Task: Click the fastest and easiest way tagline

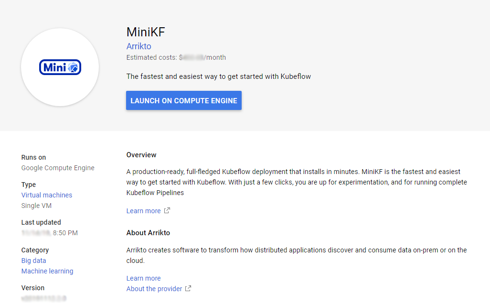Action: click(x=218, y=76)
